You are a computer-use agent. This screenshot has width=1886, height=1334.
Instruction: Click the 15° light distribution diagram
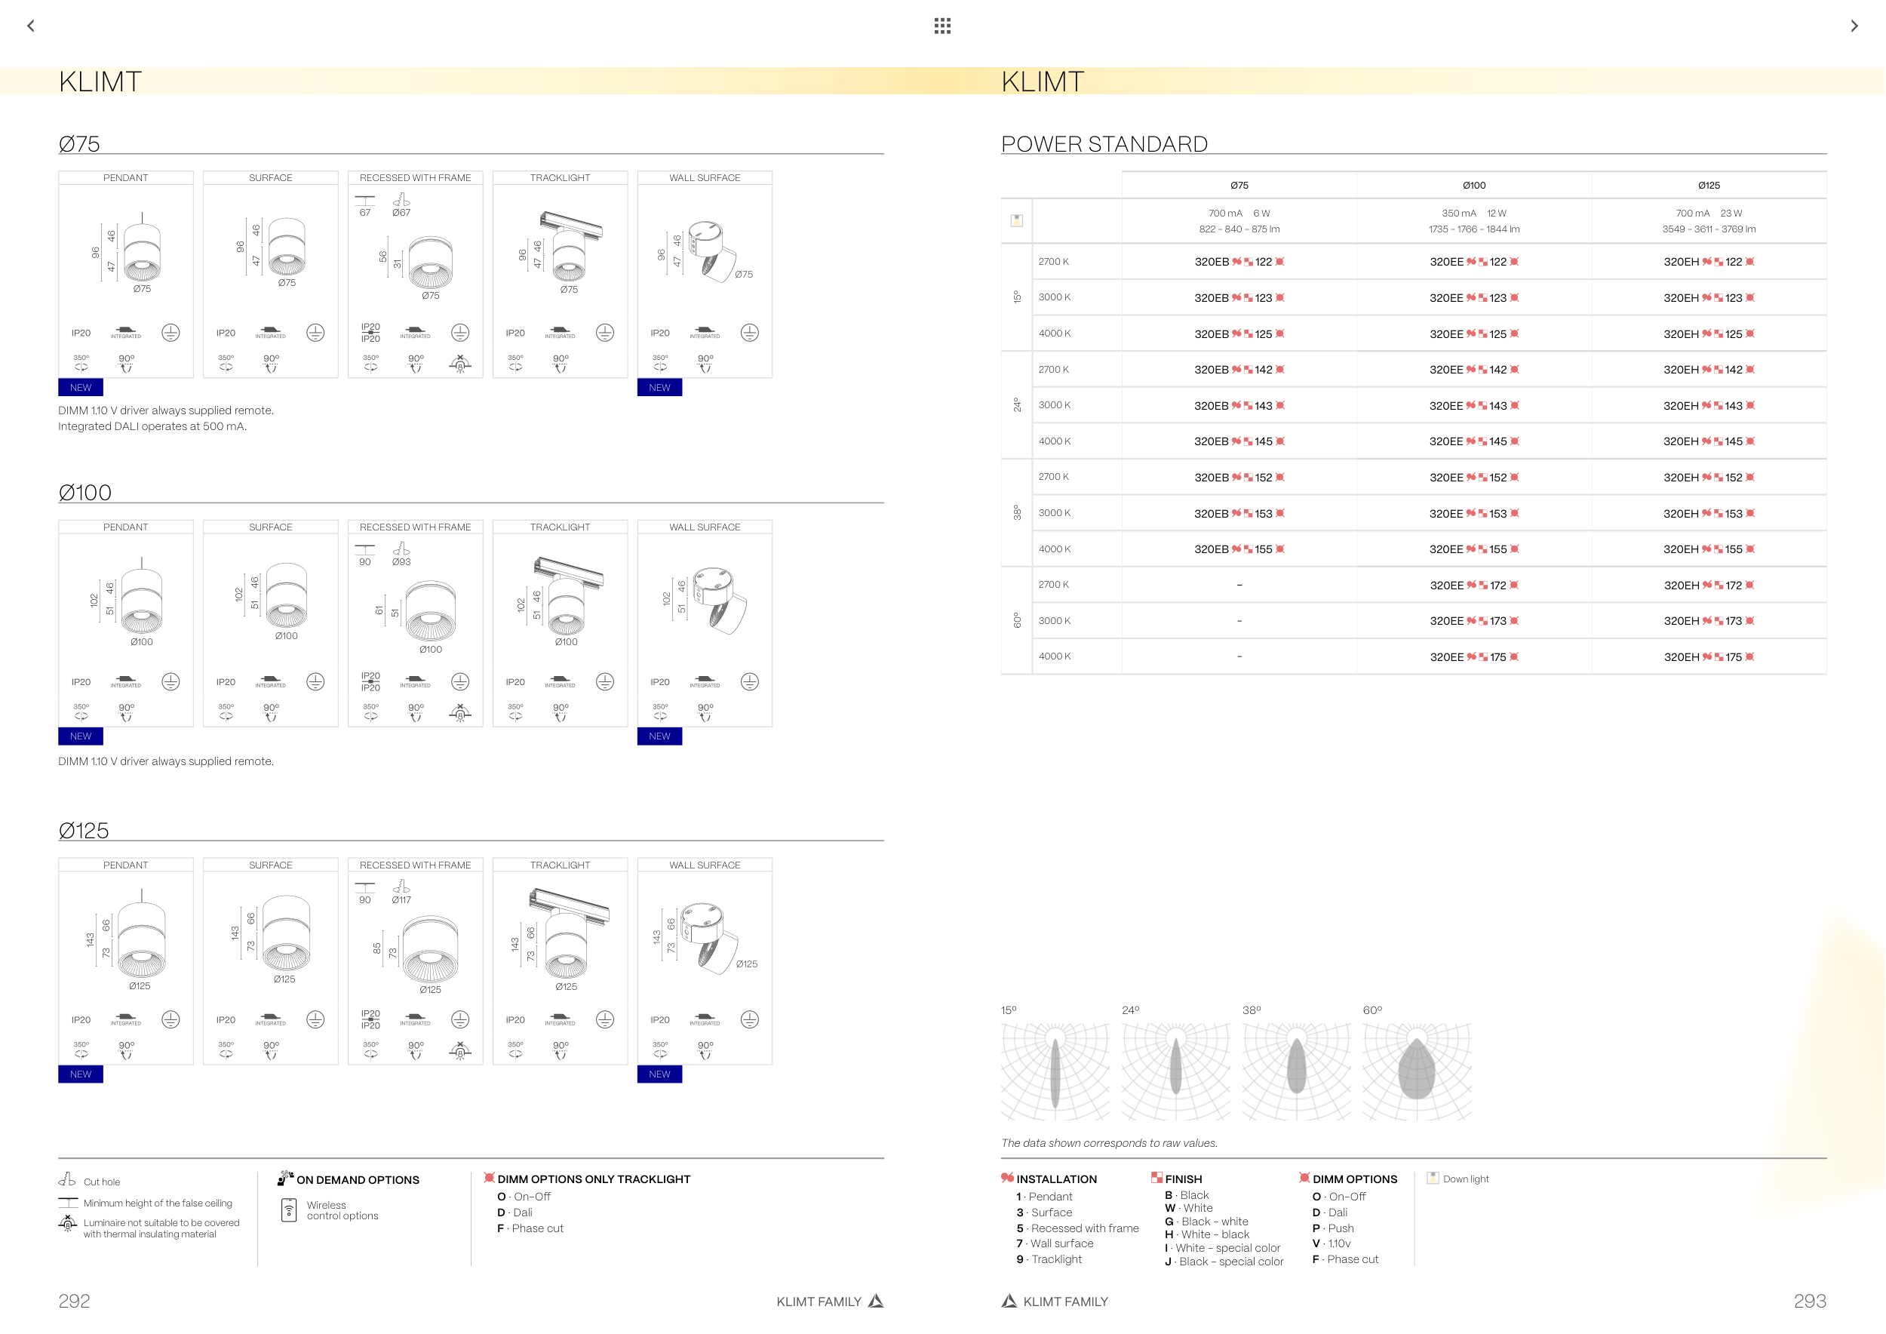[1055, 1071]
